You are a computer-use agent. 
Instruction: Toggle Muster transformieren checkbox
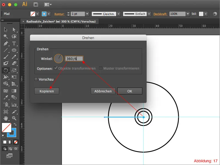pyautogui.click(x=100, y=68)
